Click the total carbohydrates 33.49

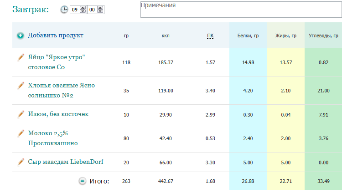[x=323, y=181]
